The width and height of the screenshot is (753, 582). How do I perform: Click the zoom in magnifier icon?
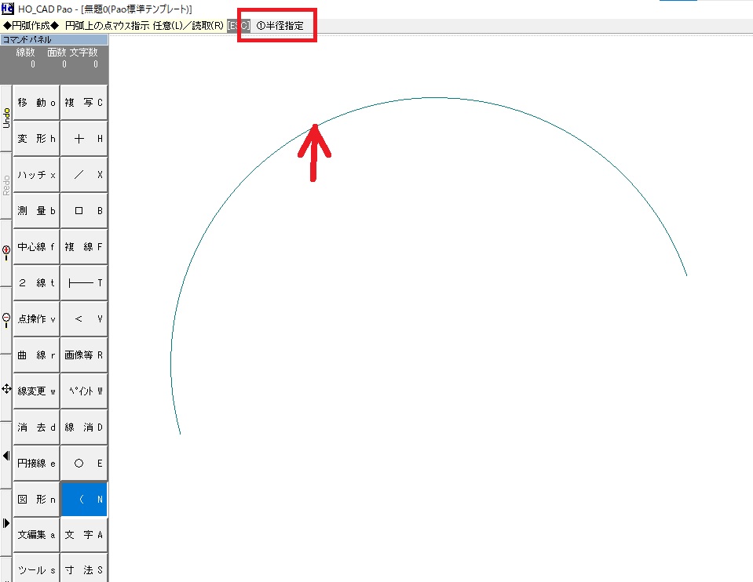click(x=6, y=253)
